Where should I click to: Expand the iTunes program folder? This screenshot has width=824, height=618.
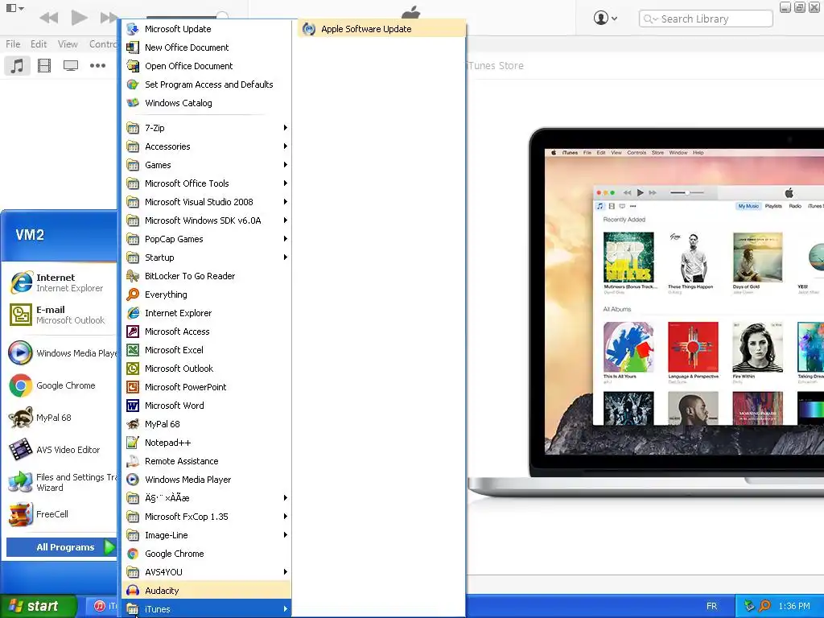(206, 608)
